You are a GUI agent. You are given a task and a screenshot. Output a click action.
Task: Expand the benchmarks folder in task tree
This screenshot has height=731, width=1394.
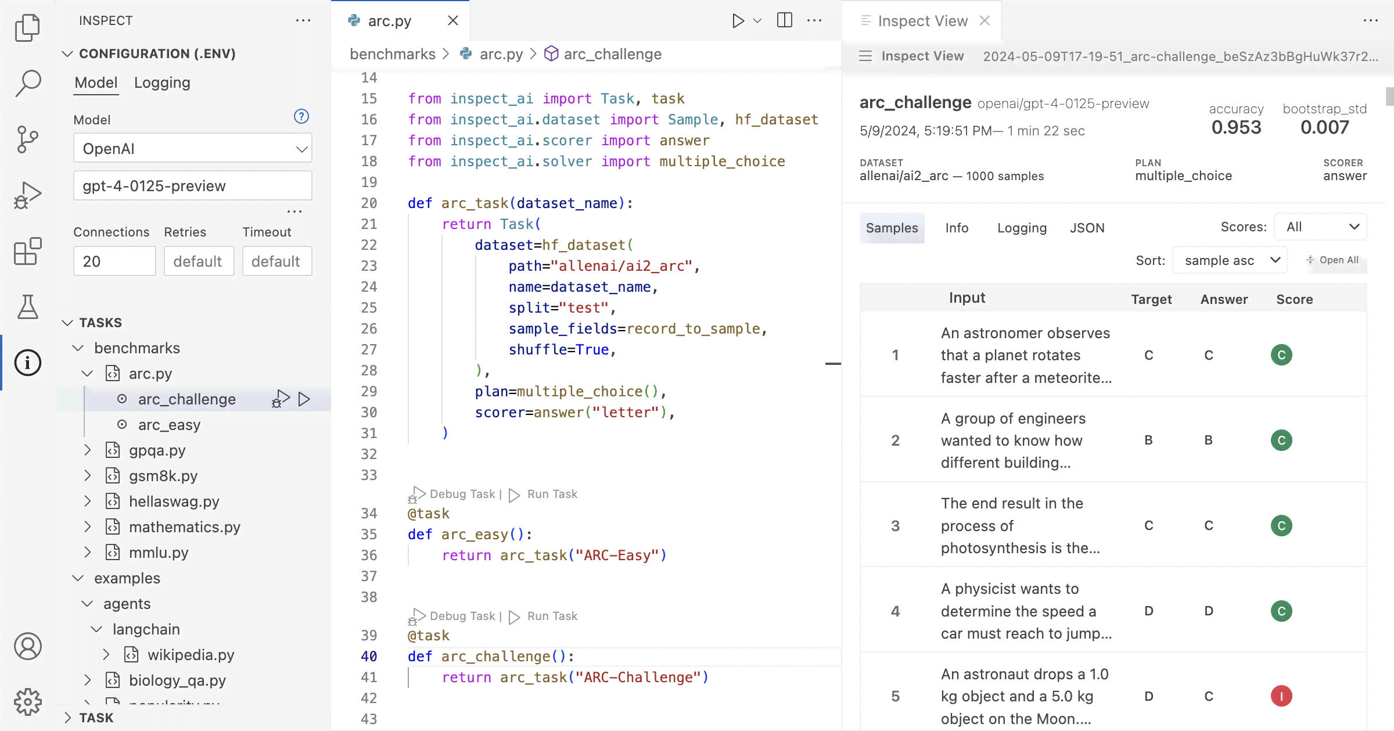click(78, 349)
